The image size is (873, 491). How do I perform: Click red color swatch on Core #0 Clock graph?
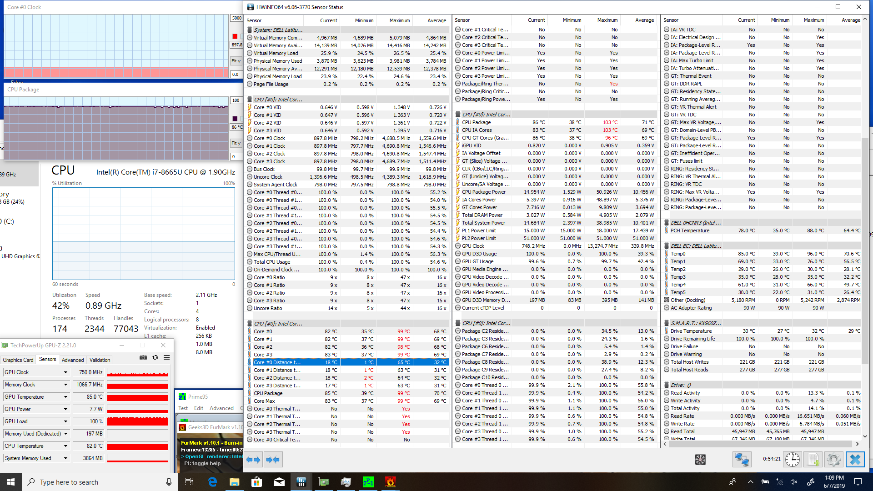(235, 37)
